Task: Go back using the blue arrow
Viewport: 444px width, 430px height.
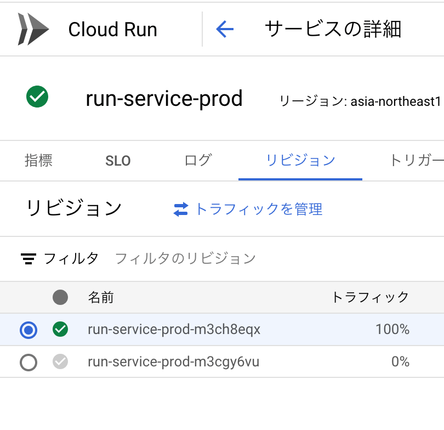Action: click(x=225, y=29)
